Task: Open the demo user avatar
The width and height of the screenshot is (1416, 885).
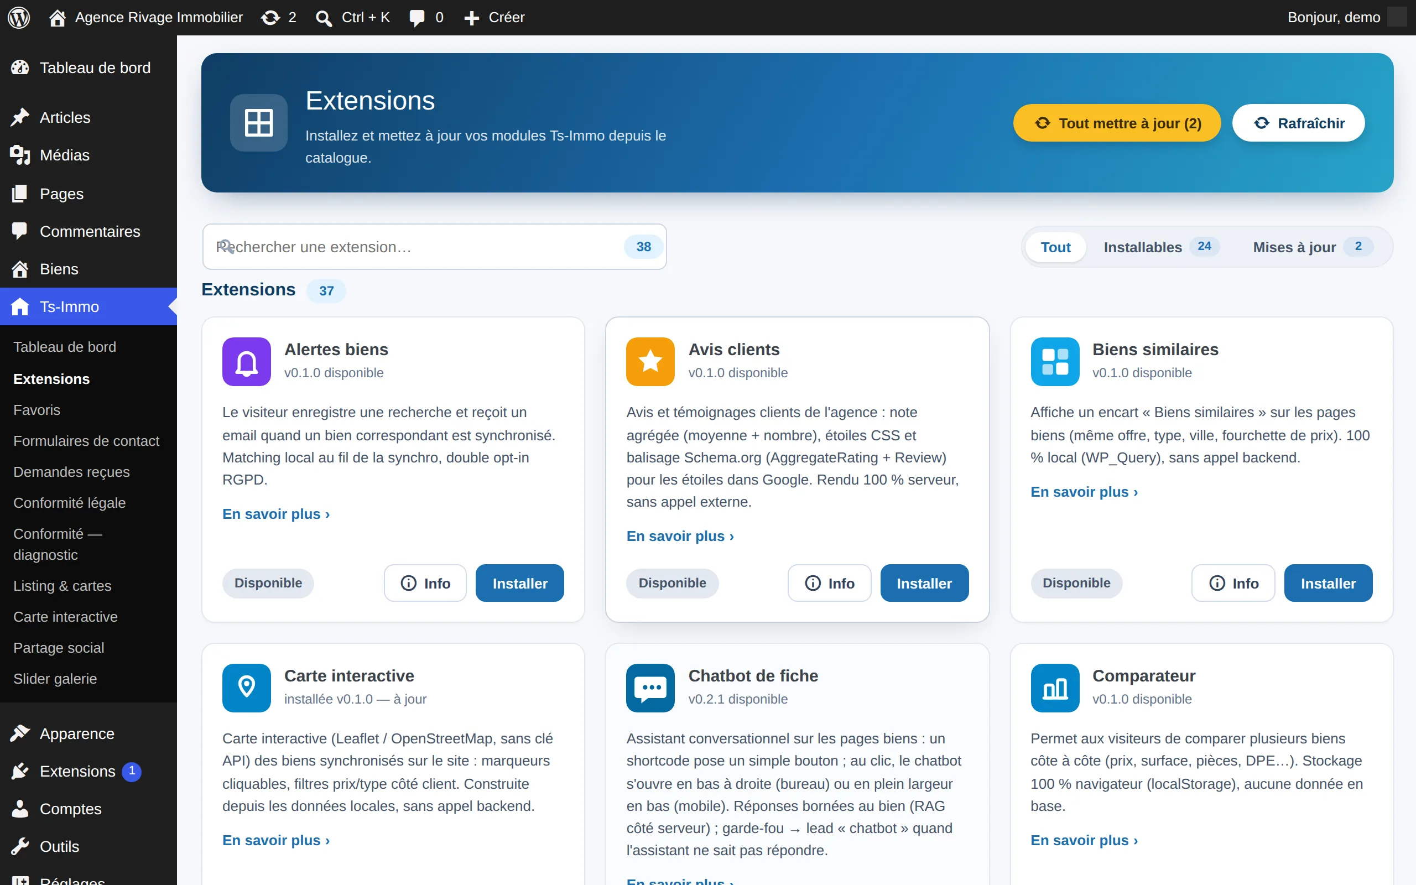Action: tap(1397, 17)
